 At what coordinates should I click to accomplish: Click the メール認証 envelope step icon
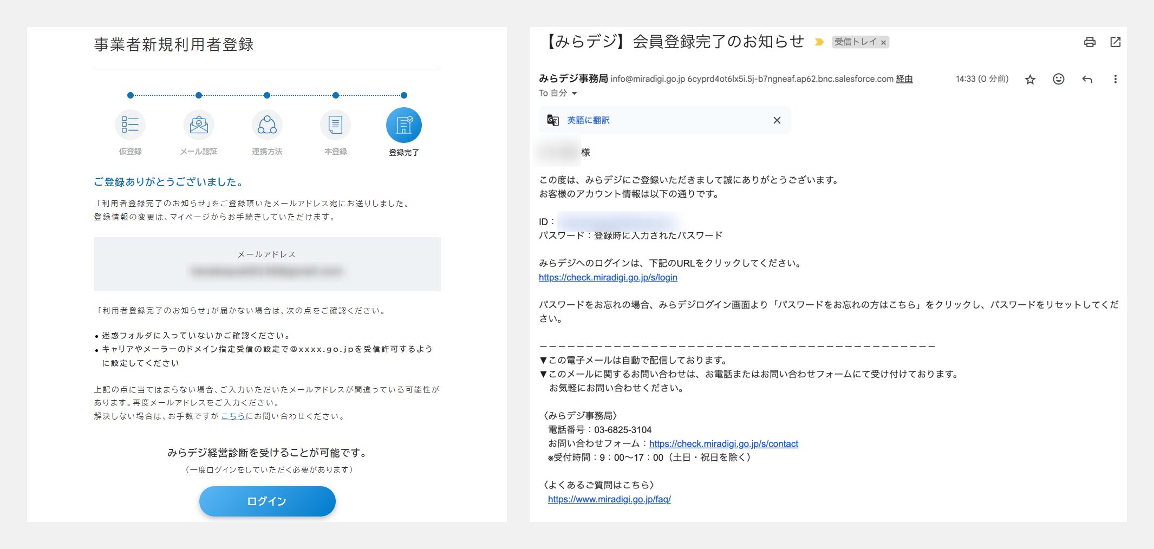(199, 125)
